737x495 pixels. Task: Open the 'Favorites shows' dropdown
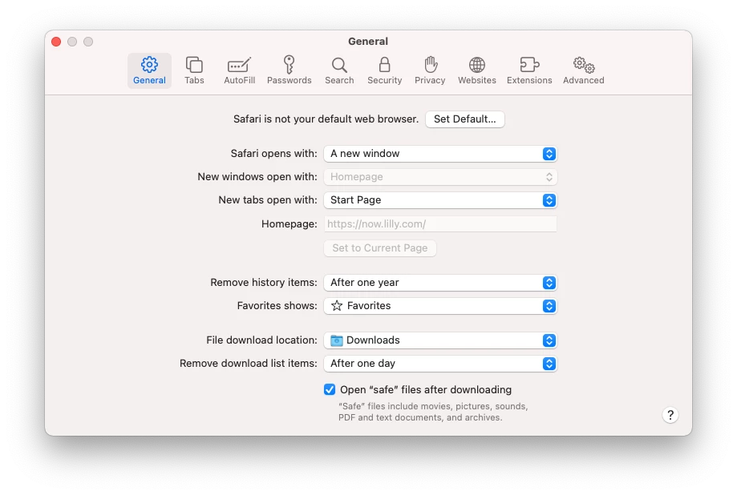pyautogui.click(x=440, y=306)
